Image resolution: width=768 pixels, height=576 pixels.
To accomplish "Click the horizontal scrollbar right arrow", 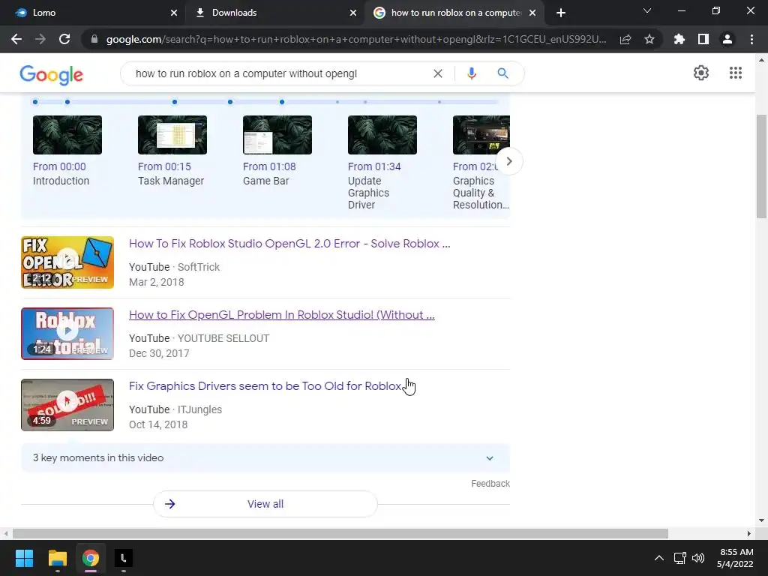I will click(749, 533).
